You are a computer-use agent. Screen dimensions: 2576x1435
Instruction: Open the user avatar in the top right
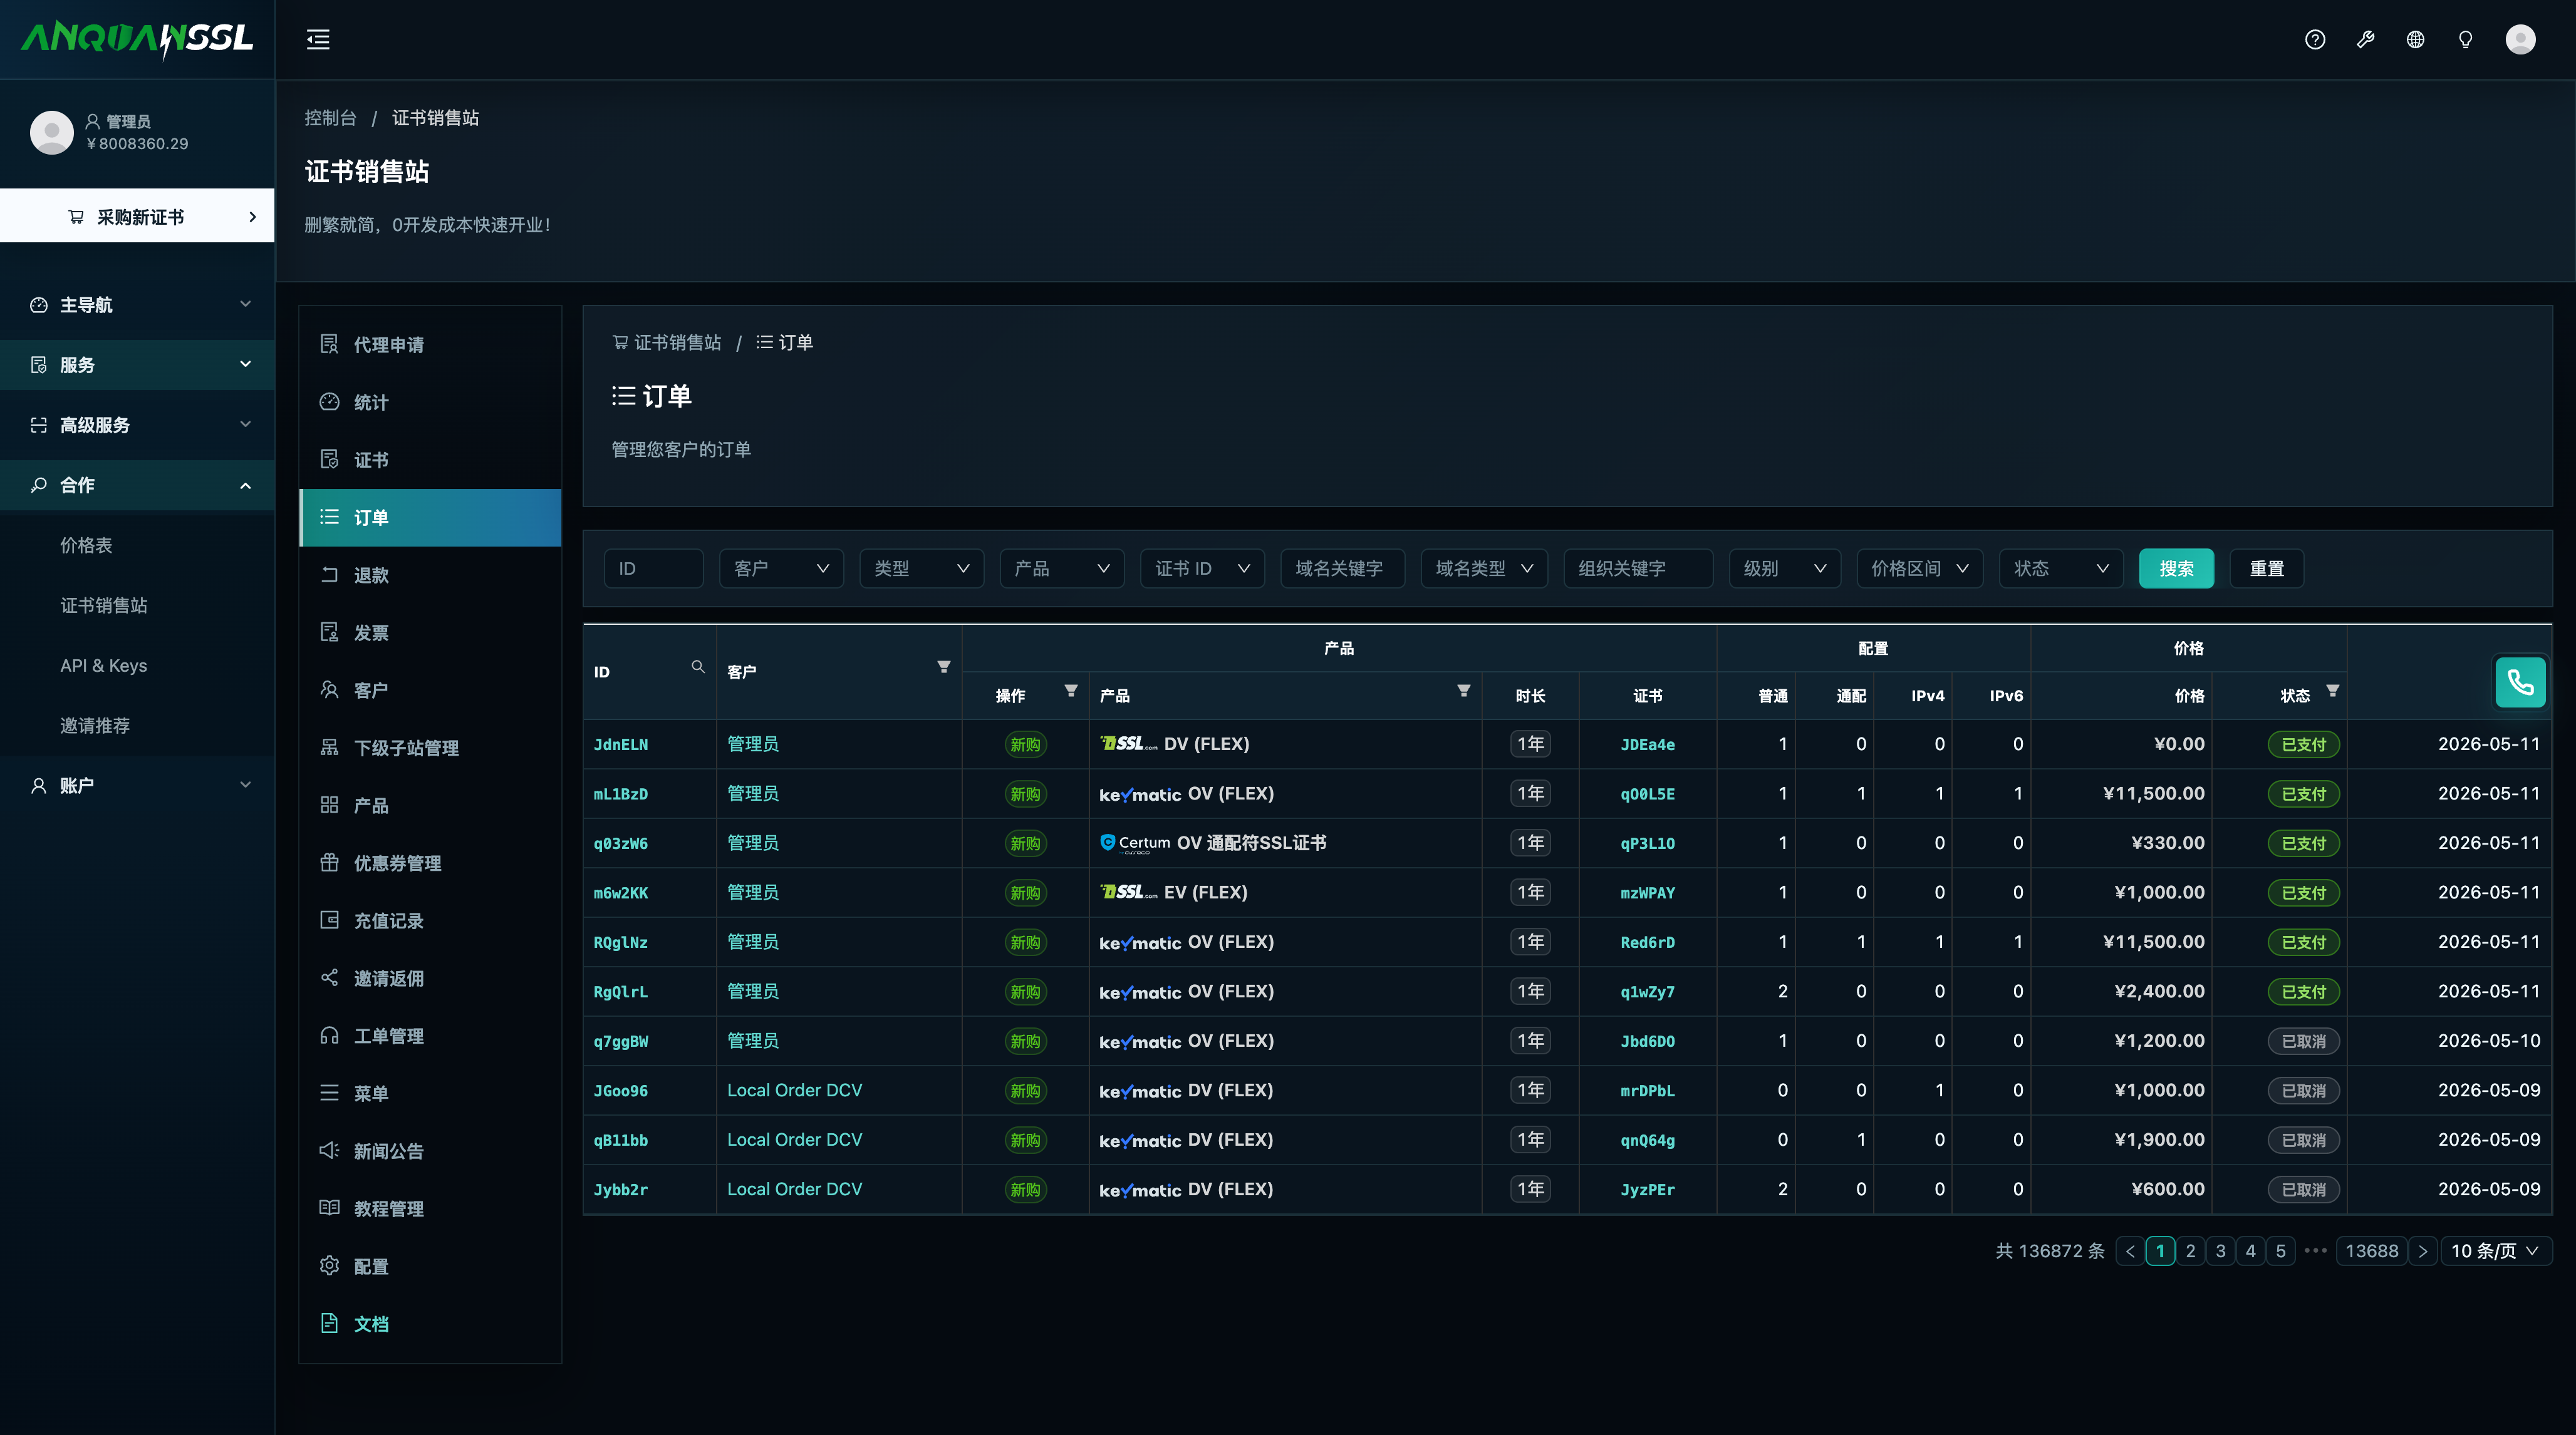tap(2520, 40)
